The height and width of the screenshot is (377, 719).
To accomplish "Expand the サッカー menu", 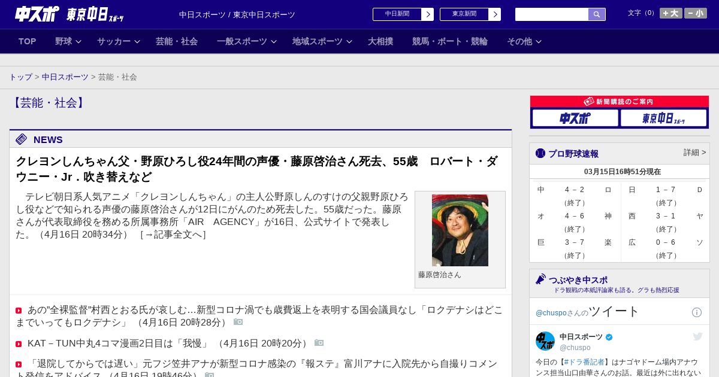I will tap(119, 41).
